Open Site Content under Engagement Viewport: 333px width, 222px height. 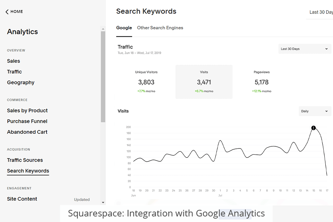[x=22, y=199]
